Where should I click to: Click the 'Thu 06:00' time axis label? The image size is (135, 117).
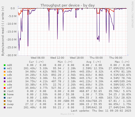click(x=116, y=58)
